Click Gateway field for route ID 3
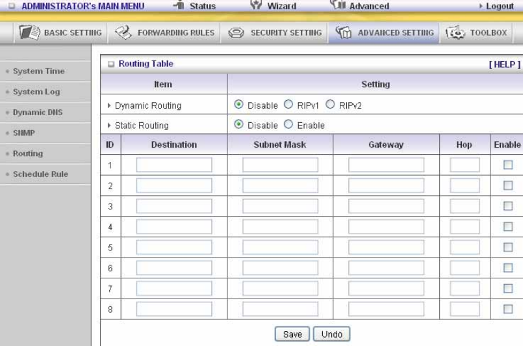Image resolution: width=523 pixels, height=346 pixels. tap(387, 206)
